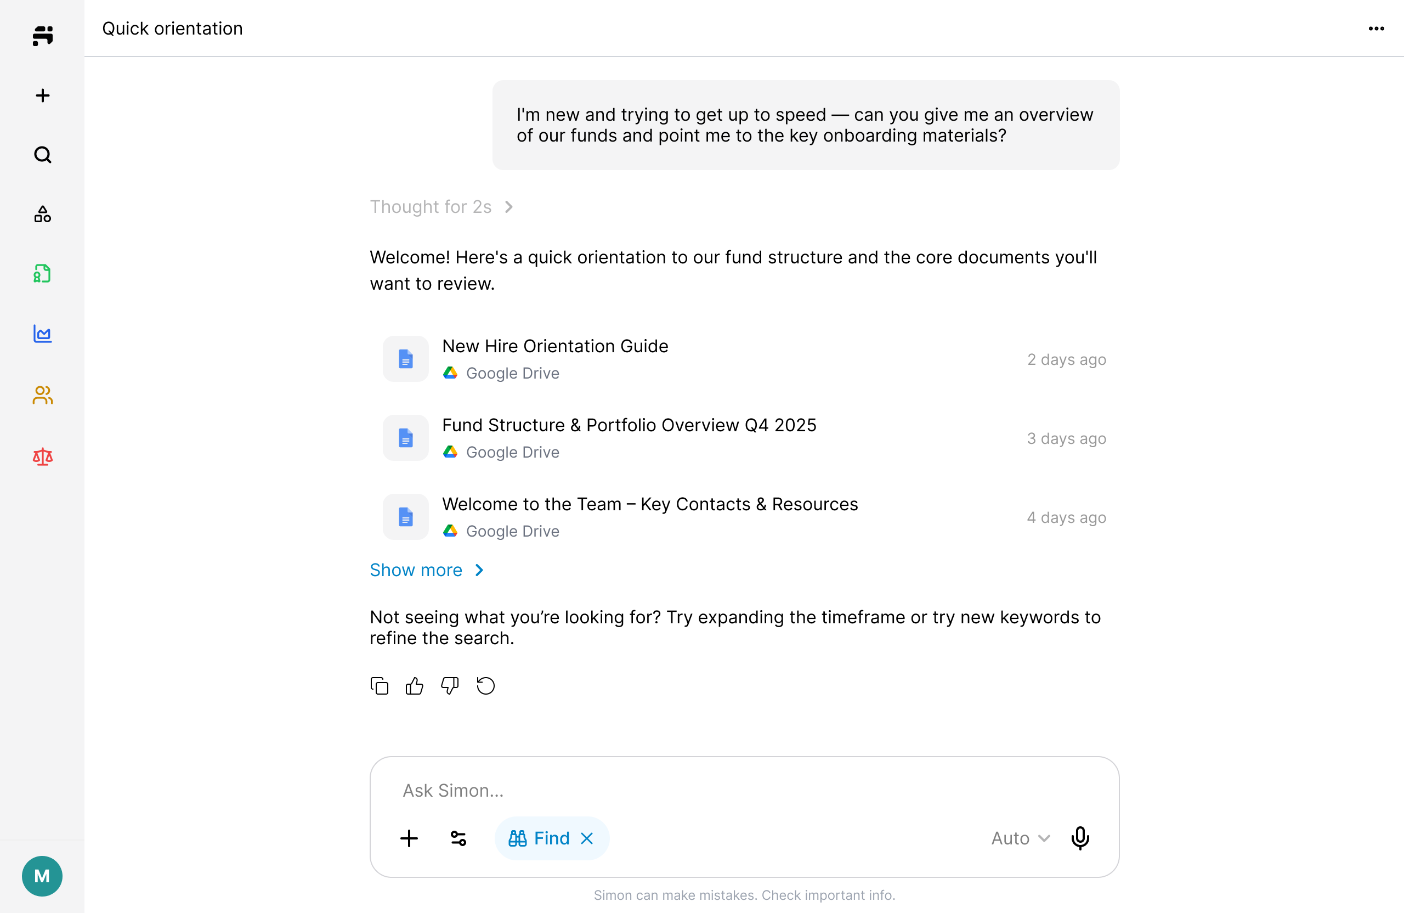Remove the Find mode chip
Image resolution: width=1404 pixels, height=913 pixels.
587,838
